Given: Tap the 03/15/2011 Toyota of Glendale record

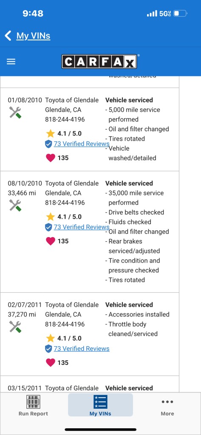Looking at the screenshot, I should click(x=90, y=384).
